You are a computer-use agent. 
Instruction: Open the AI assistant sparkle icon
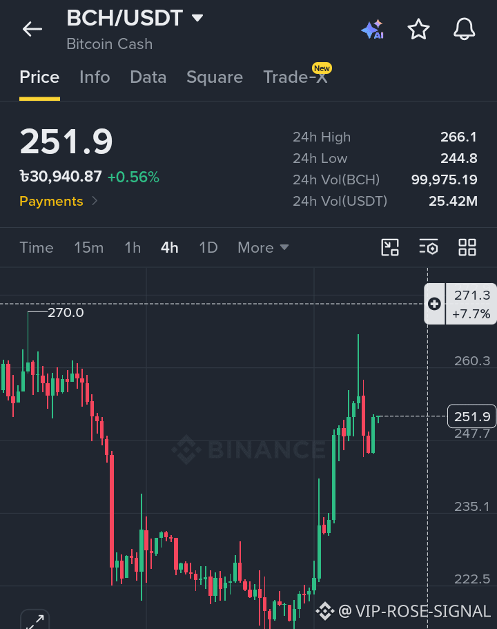click(373, 29)
